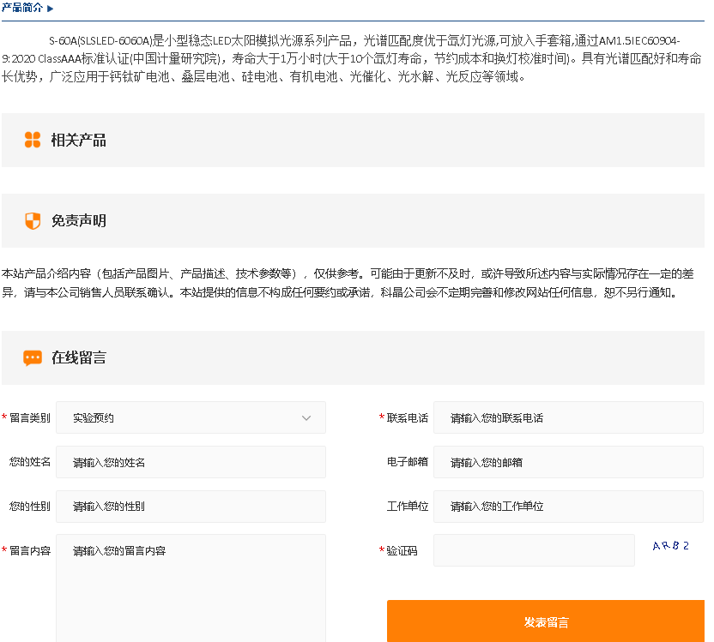Click the triangle arrow next to 产品简介
714x642 pixels.
(x=51, y=9)
